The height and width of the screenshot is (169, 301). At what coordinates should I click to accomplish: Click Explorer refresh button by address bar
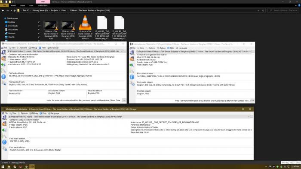tap(263, 11)
